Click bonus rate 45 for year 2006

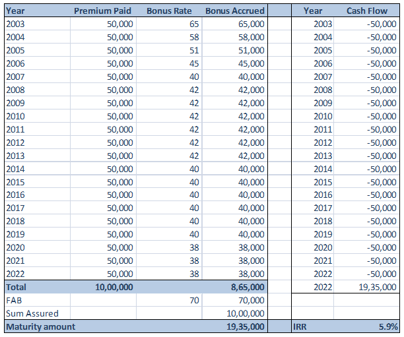click(168, 63)
